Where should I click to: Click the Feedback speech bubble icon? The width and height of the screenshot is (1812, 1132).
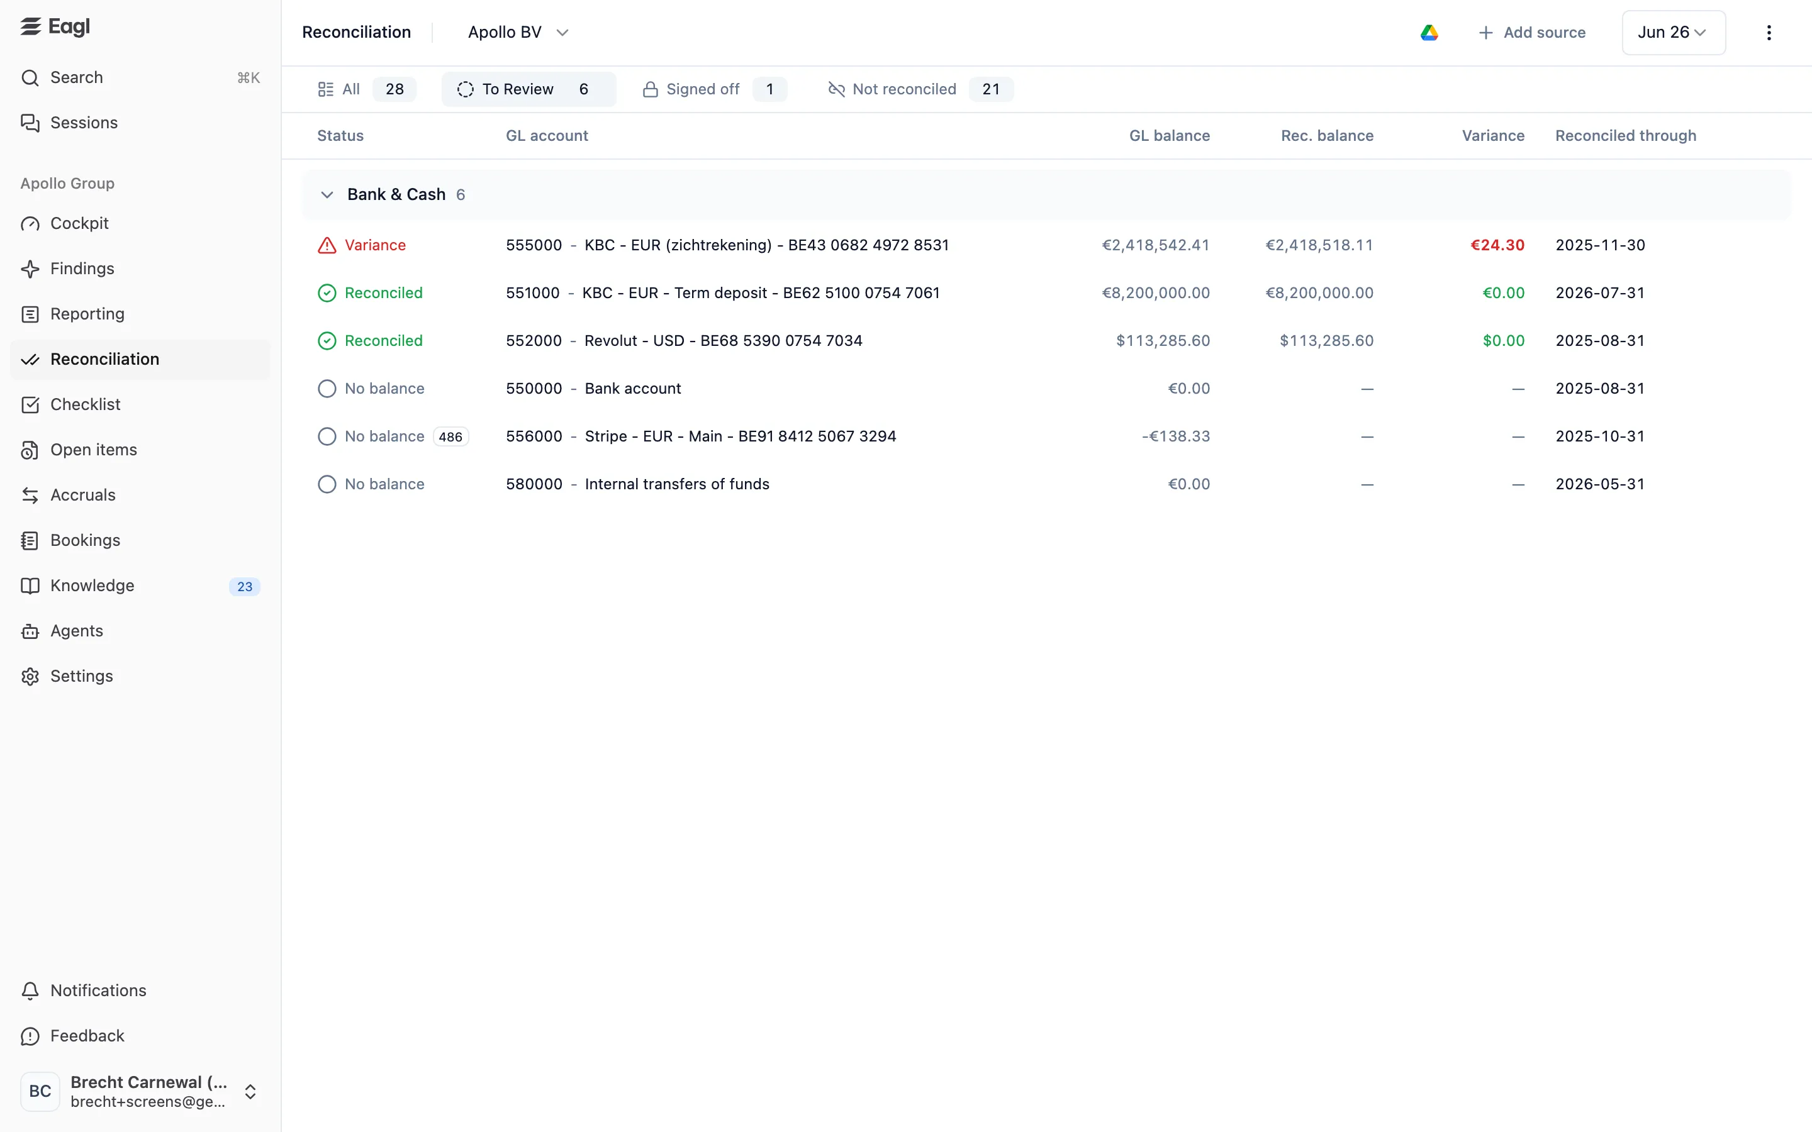30,1036
